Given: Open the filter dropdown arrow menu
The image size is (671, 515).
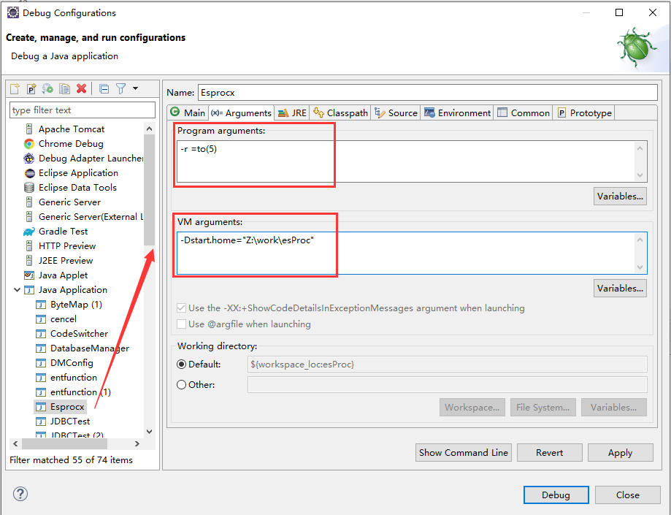Looking at the screenshot, I should (135, 88).
